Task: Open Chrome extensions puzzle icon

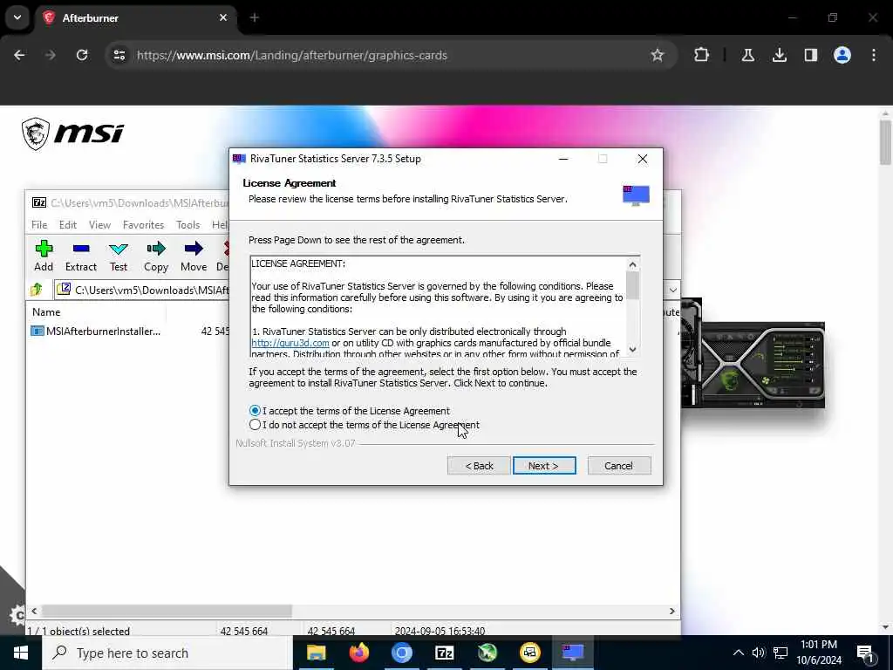Action: coord(702,55)
